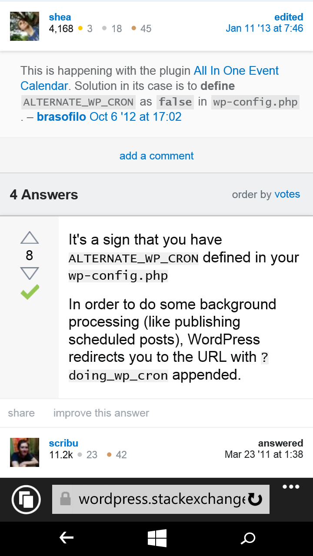Open brasofilo's profile link

point(61,117)
